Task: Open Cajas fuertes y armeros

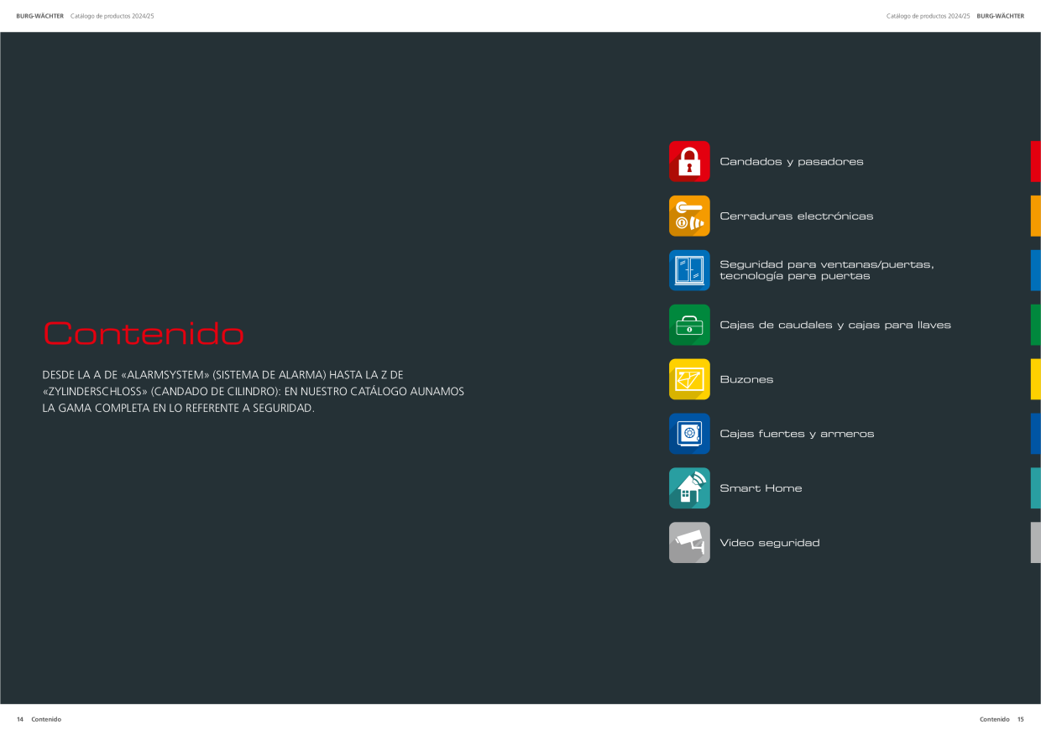Action: click(797, 434)
